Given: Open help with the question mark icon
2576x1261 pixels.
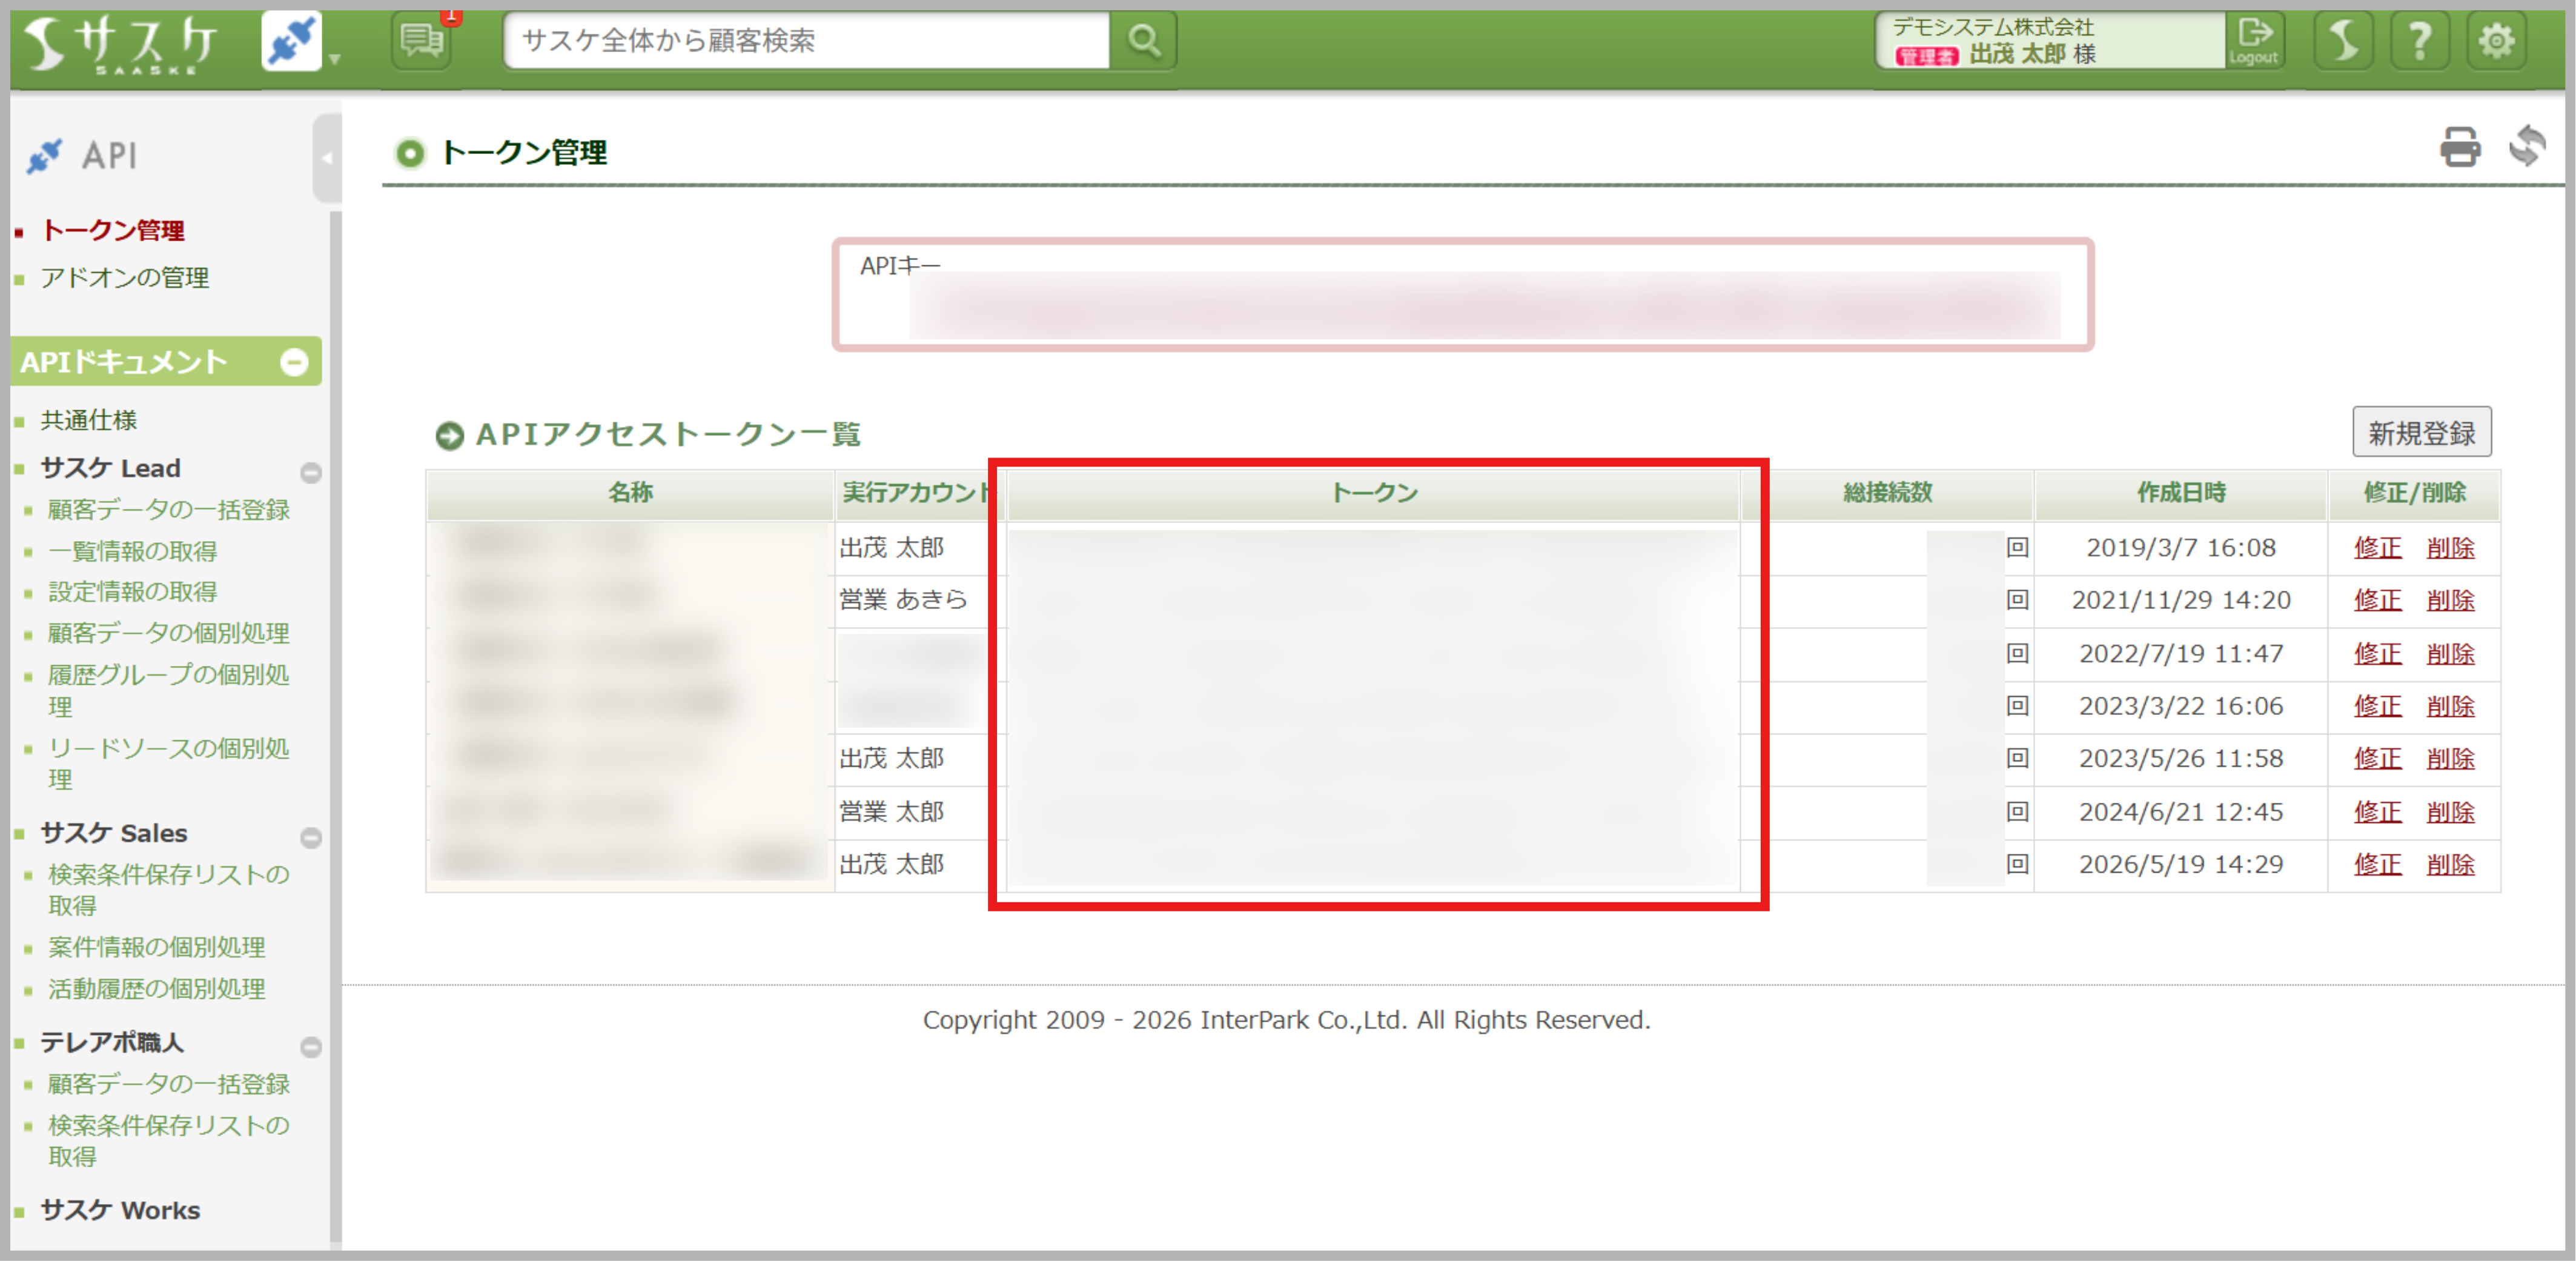Looking at the screenshot, I should pos(2419,41).
